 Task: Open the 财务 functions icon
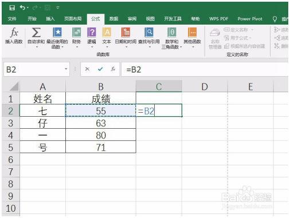point(76,33)
